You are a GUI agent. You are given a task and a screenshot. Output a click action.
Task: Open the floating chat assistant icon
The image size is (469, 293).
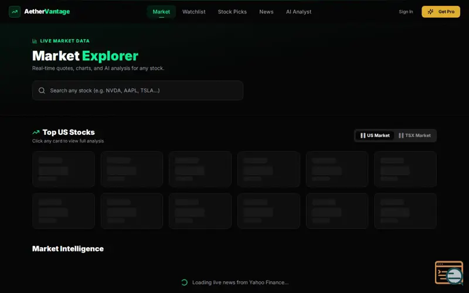449,272
